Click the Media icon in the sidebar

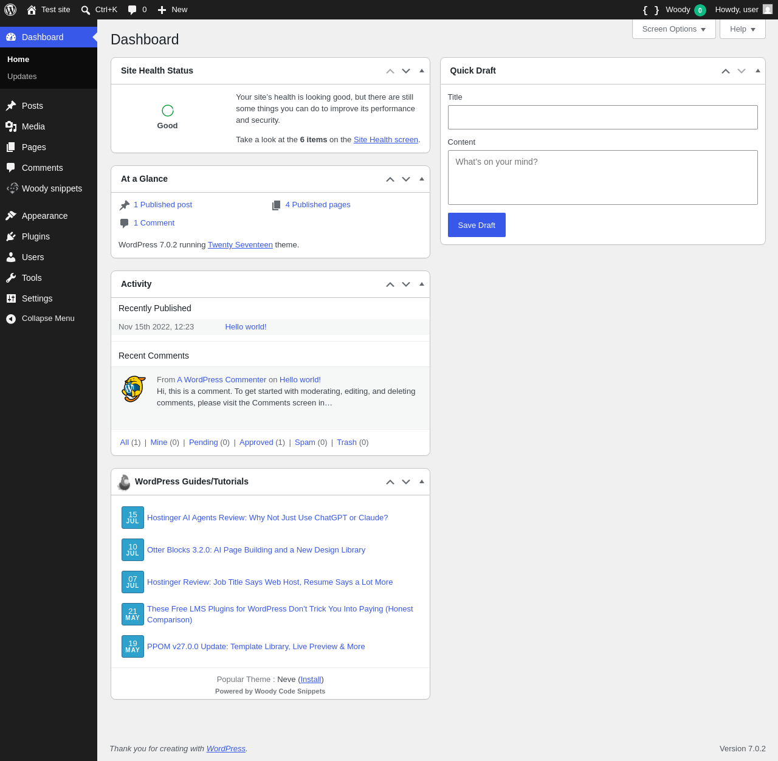tap(11, 126)
